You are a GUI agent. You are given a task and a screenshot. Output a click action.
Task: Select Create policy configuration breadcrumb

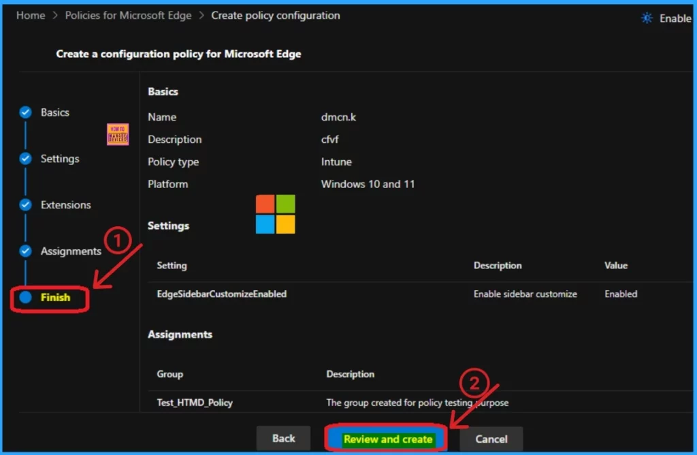click(275, 16)
